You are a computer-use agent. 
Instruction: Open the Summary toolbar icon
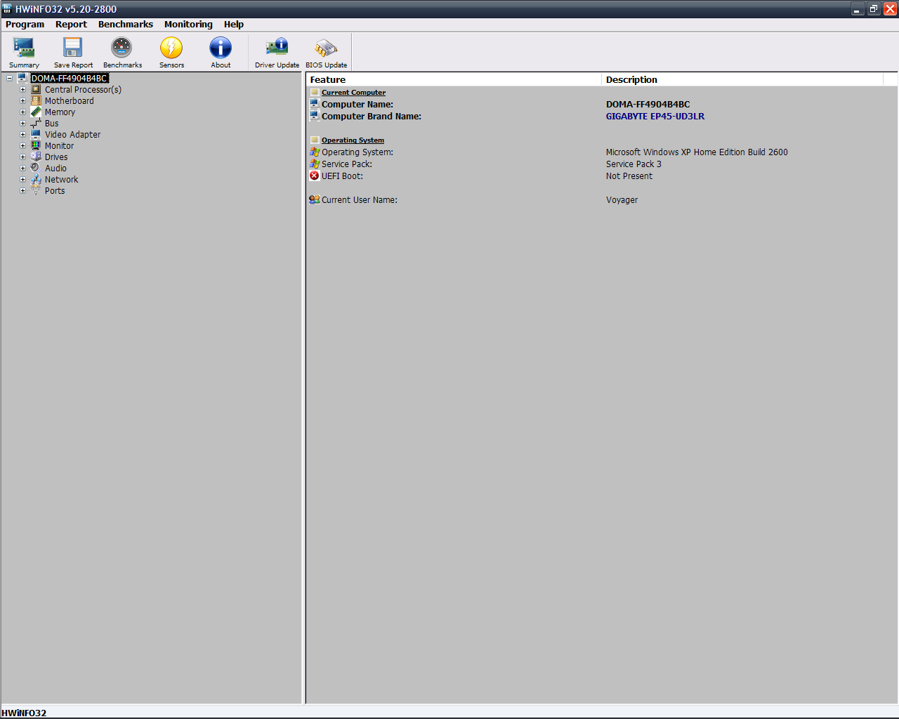24,52
